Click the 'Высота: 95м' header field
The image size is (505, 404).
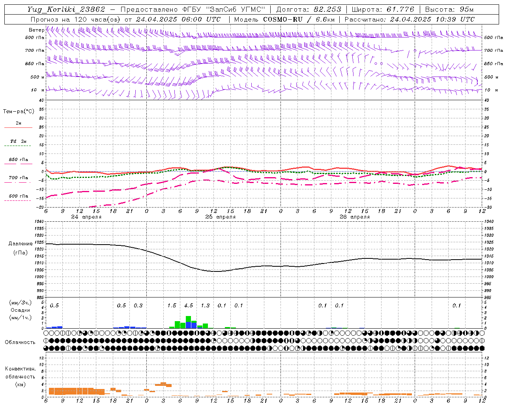tap(449, 9)
